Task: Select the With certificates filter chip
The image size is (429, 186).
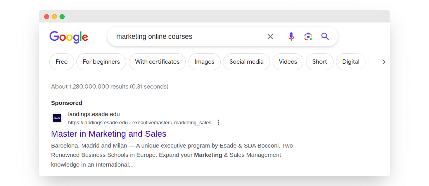Action: click(x=157, y=62)
